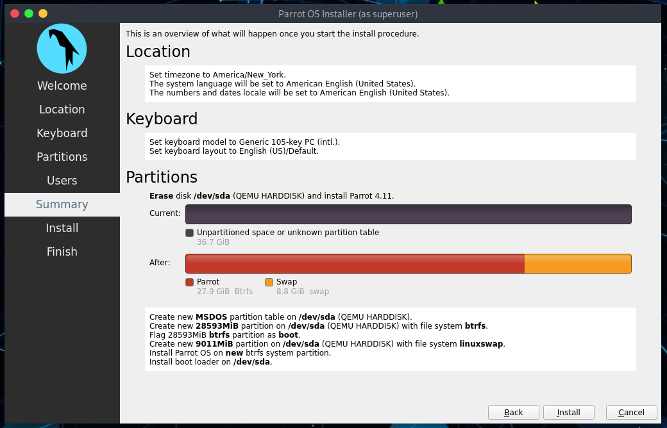Click 'Install boot loader on /dev/sda' line
Image resolution: width=667 pixels, height=428 pixels.
[x=210, y=362]
